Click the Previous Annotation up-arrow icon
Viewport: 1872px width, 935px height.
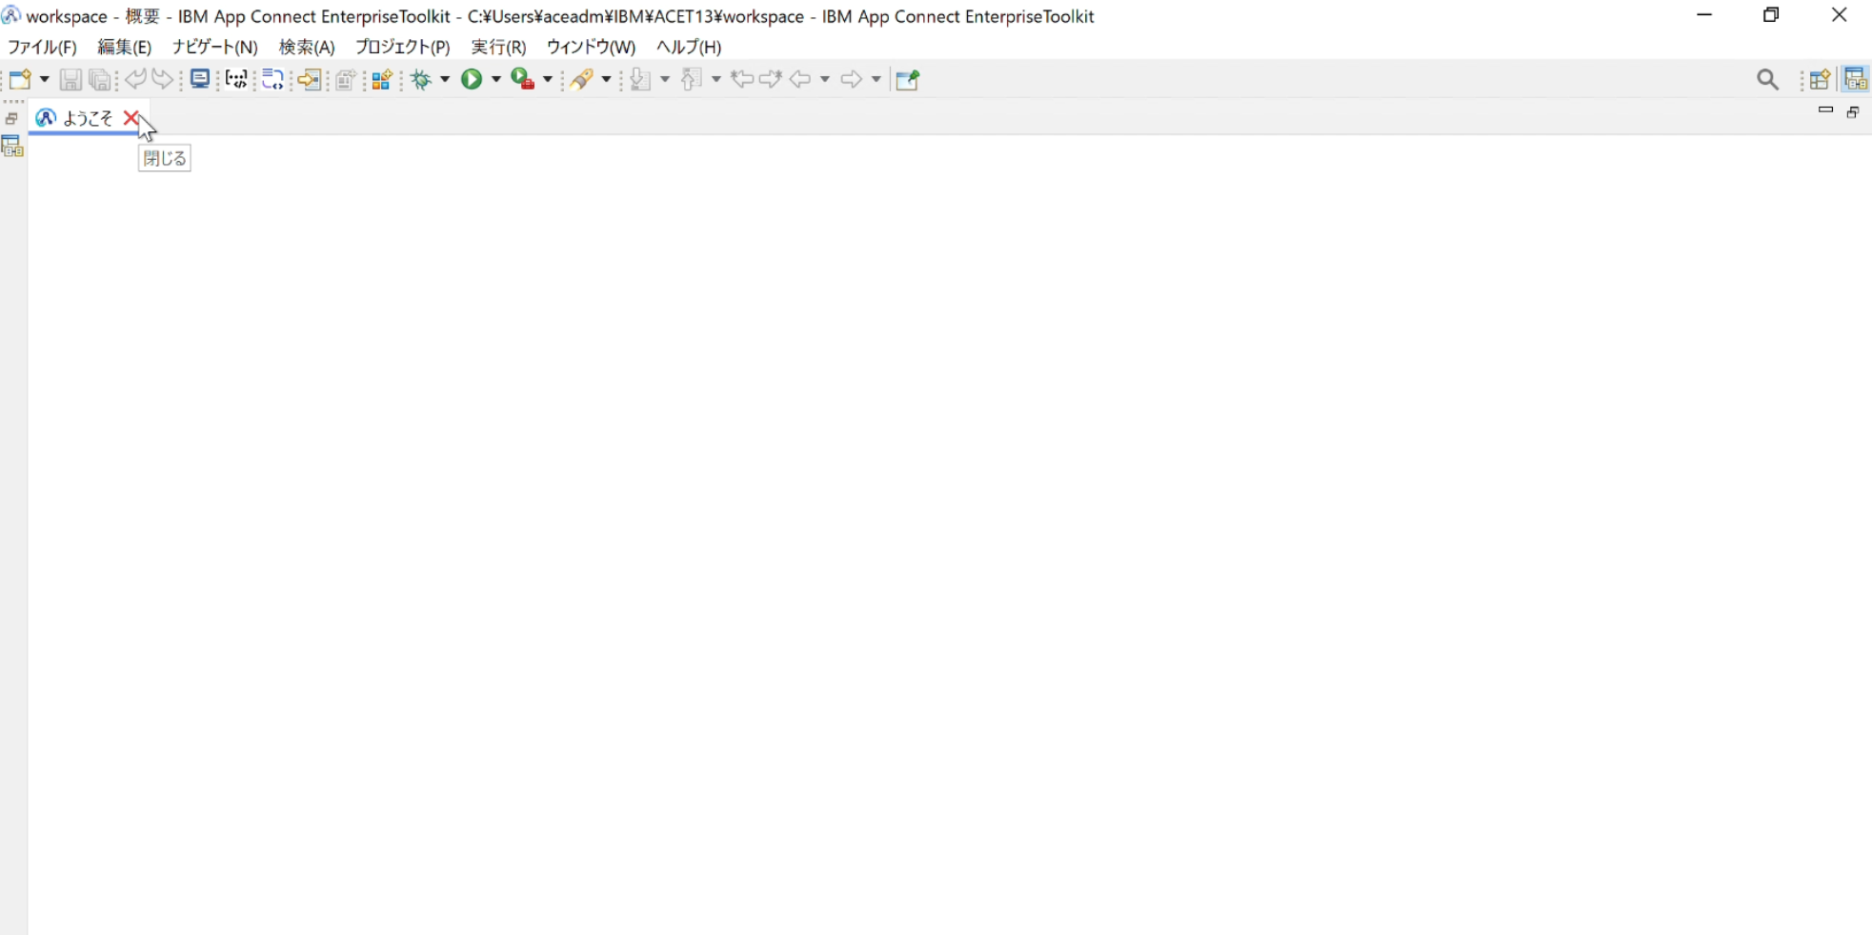point(692,79)
